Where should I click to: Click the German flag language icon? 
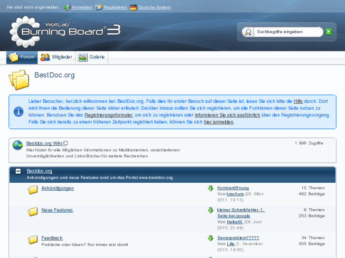pyautogui.click(x=133, y=8)
